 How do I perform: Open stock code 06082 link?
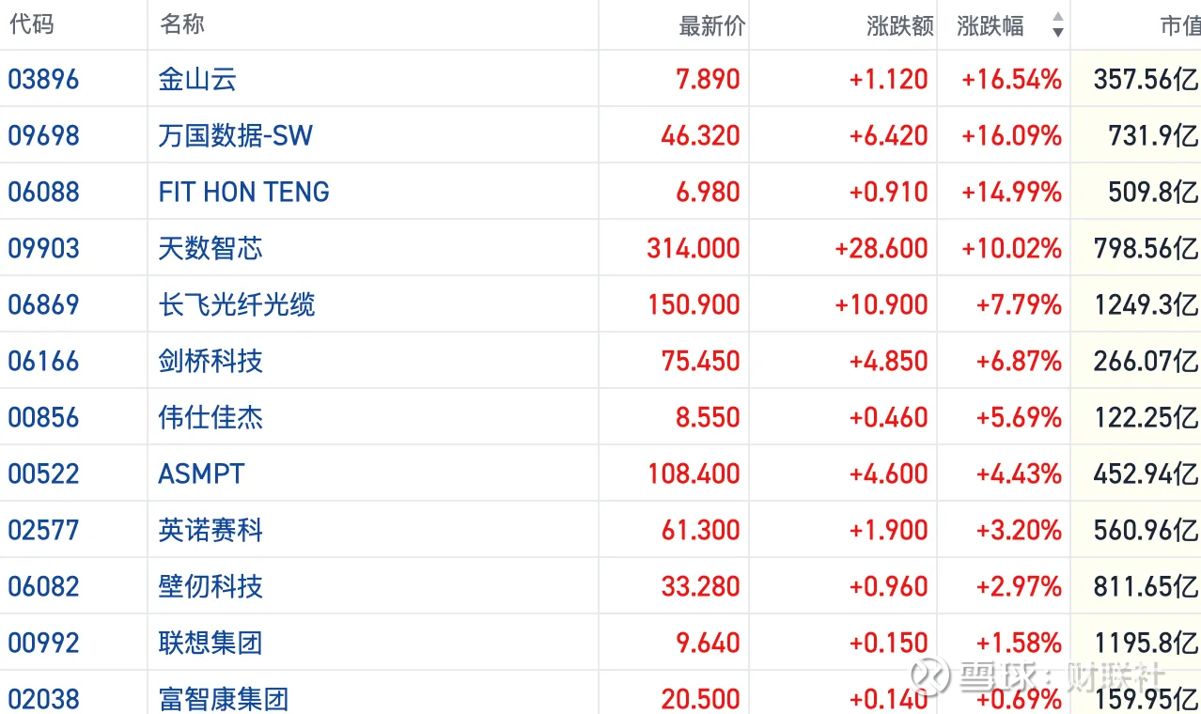tap(43, 586)
